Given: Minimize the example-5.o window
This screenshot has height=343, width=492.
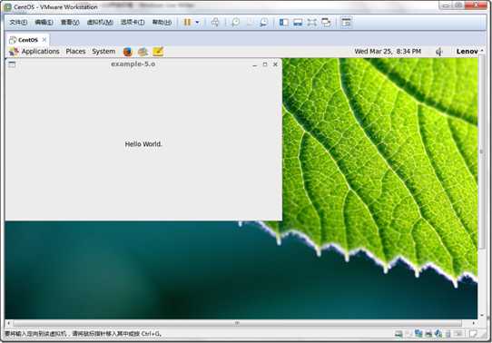Looking at the screenshot, I should click(x=254, y=64).
